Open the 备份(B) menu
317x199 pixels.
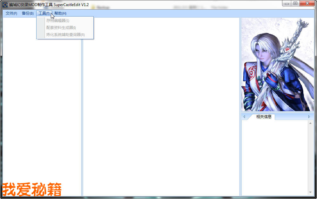pos(28,13)
